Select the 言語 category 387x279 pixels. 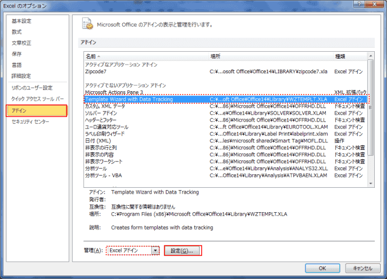coord(16,65)
